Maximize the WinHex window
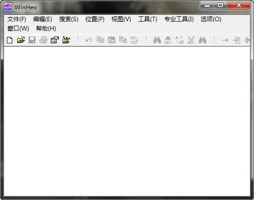Screen dimensions: 254x200 coord(220,5)
